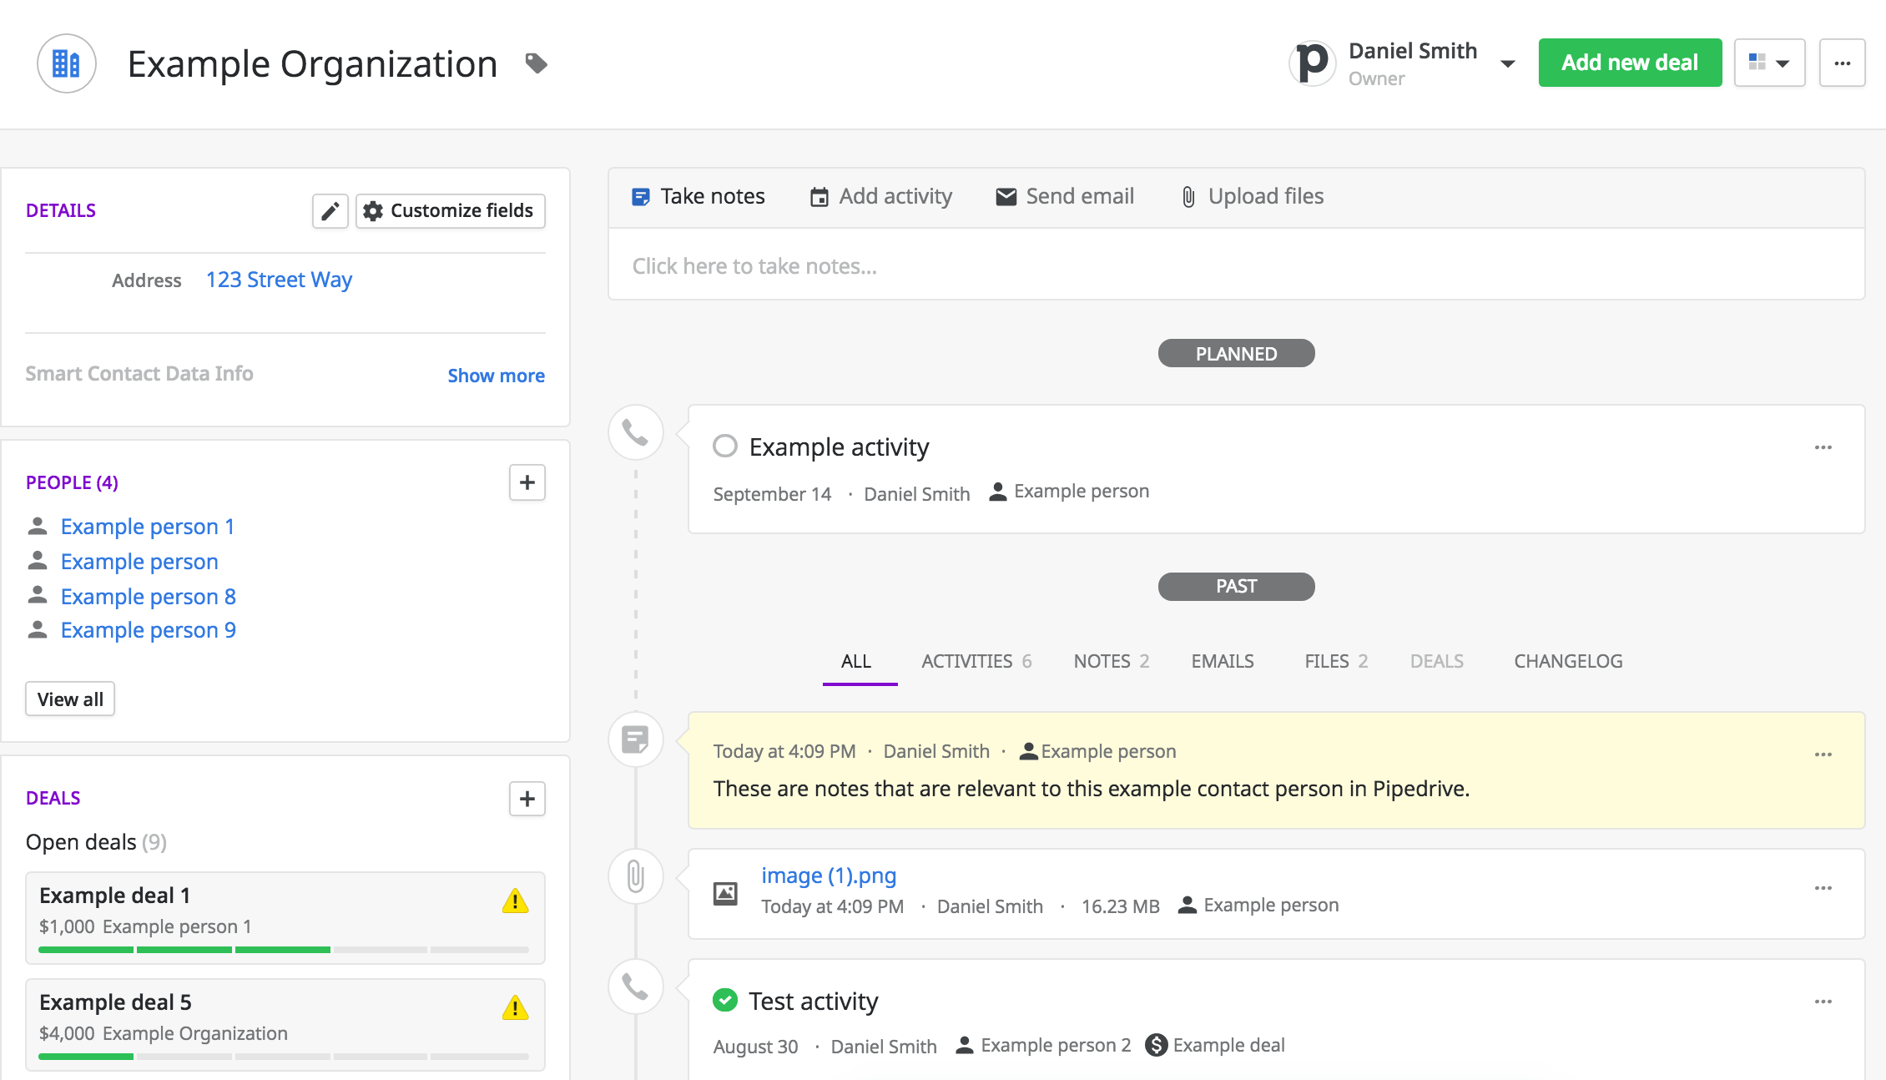Viewport: 1886px width, 1080px height.
Task: Toggle the Test activity completed checkmark
Action: click(x=725, y=1000)
